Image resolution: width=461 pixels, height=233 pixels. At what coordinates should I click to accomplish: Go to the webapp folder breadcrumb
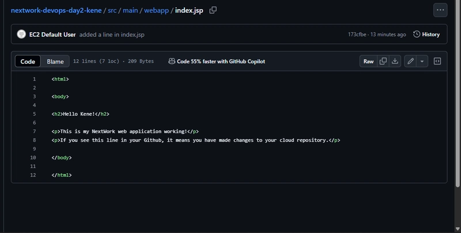156,10
